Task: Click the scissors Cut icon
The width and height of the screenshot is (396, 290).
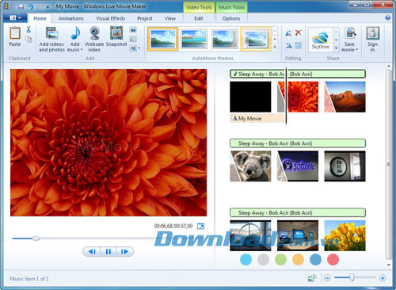Action: (29, 29)
